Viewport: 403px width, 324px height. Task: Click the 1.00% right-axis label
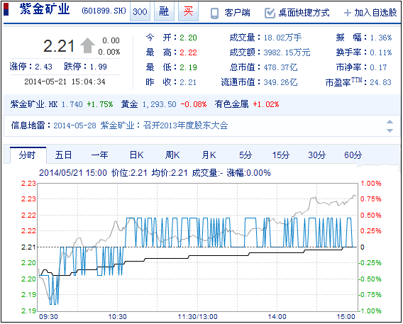click(371, 184)
